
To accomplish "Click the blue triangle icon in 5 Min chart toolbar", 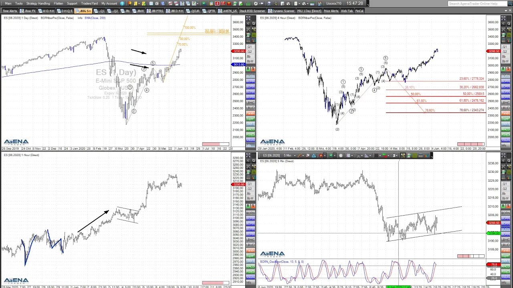I will [x=314, y=156].
